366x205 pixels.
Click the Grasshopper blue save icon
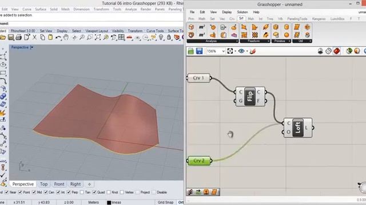[x=199, y=51]
